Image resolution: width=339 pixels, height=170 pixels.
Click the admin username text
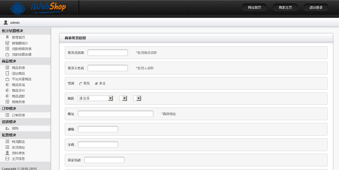click(15, 23)
